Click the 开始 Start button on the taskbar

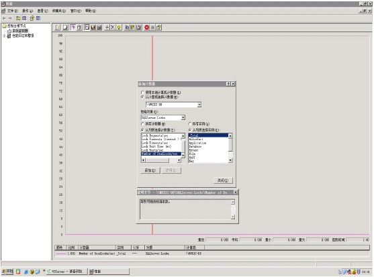7,271
